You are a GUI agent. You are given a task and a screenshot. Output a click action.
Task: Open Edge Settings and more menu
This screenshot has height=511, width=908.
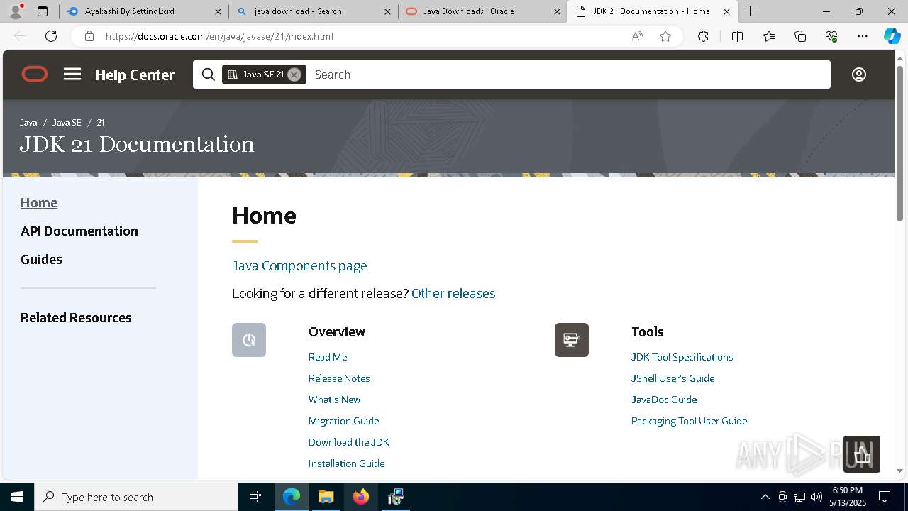click(863, 36)
